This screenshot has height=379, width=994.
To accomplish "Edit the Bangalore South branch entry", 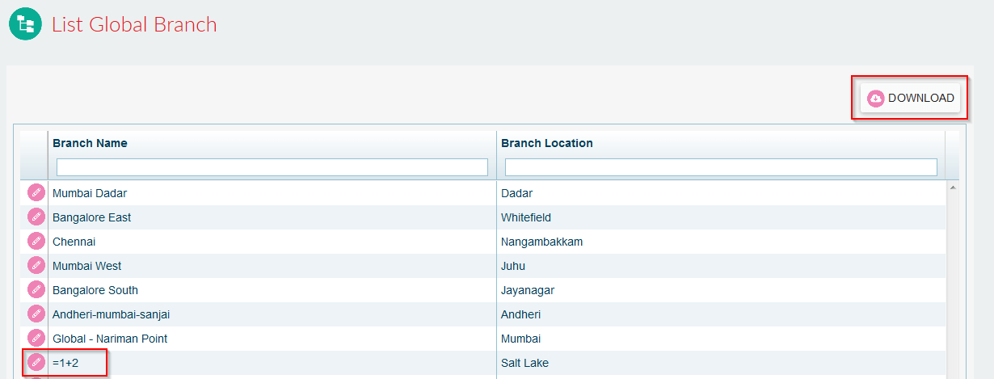I will pyautogui.click(x=36, y=290).
